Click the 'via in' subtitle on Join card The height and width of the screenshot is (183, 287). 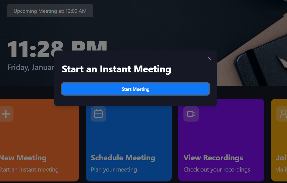281,169
